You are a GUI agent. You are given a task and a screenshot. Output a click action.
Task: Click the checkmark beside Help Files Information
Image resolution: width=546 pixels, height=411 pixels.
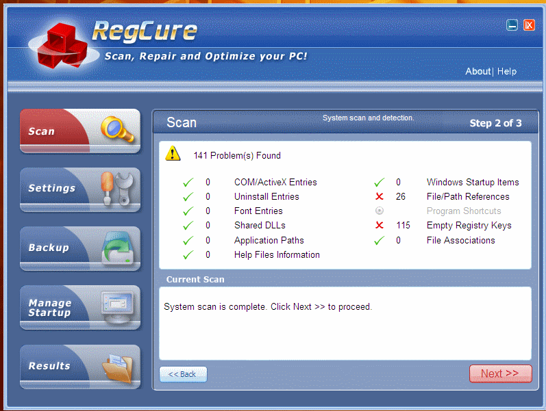click(188, 255)
